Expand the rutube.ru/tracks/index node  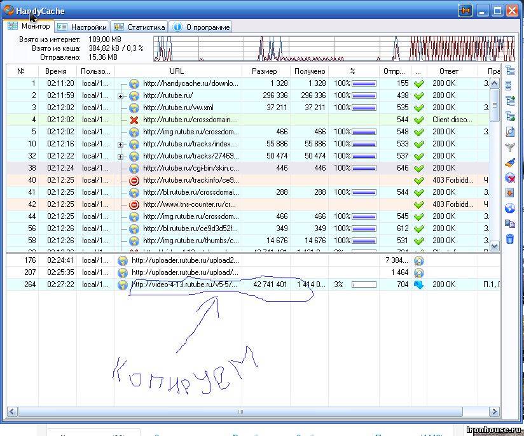click(120, 145)
